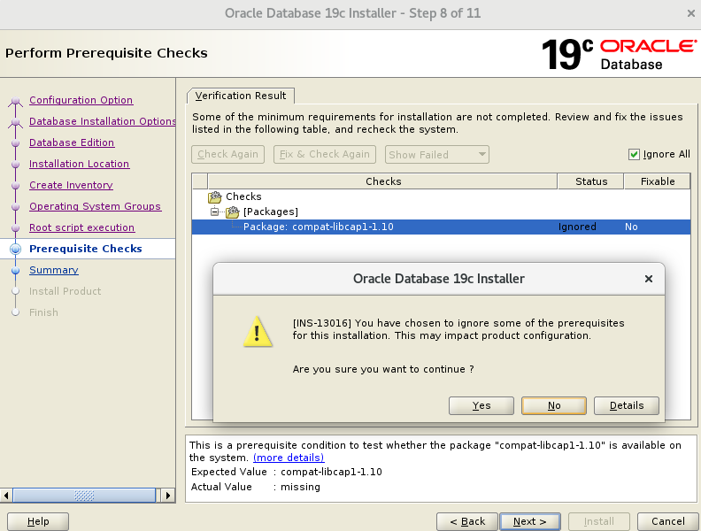701x531 pixels.
Task: Click the Oracle 19c Database logo
Action: [x=619, y=54]
